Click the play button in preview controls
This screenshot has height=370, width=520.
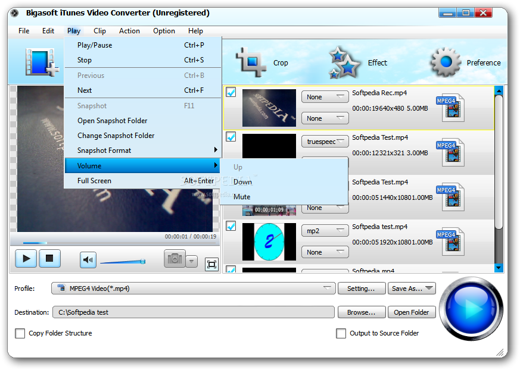point(26,258)
